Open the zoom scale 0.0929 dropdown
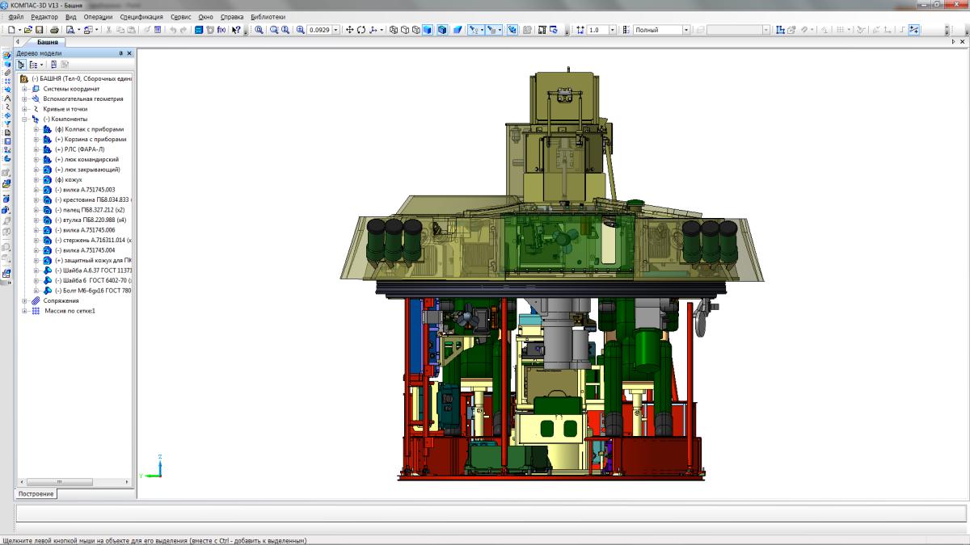Screen dimensions: 970x545 pyautogui.click(x=337, y=30)
